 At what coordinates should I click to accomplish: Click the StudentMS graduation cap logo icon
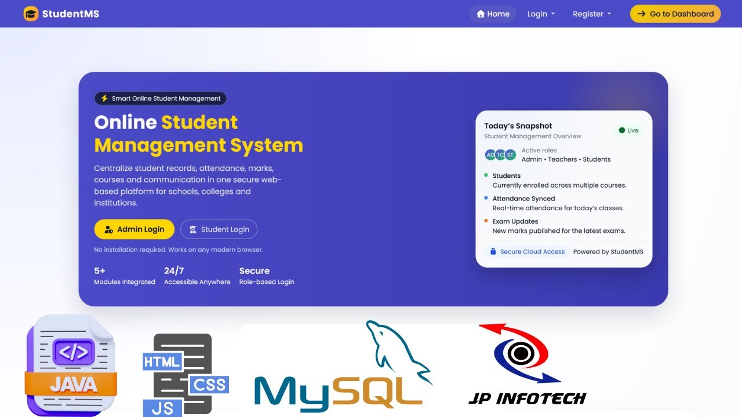[31, 14]
